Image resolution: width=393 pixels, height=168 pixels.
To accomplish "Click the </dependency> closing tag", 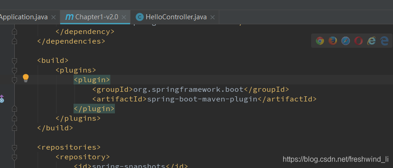I will point(85,32).
